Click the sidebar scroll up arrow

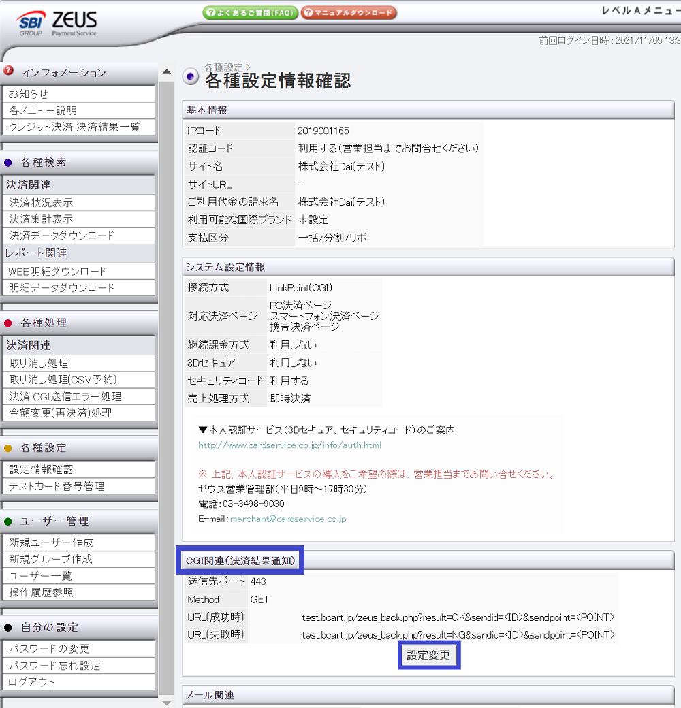[x=167, y=71]
